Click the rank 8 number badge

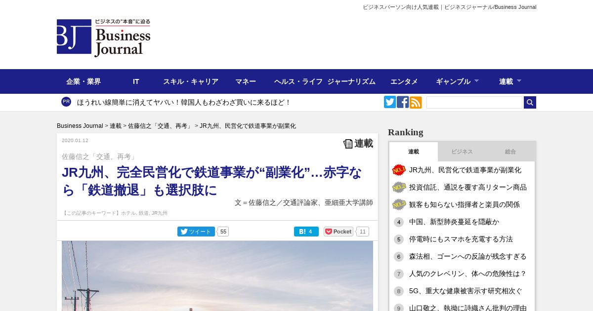[399, 291]
